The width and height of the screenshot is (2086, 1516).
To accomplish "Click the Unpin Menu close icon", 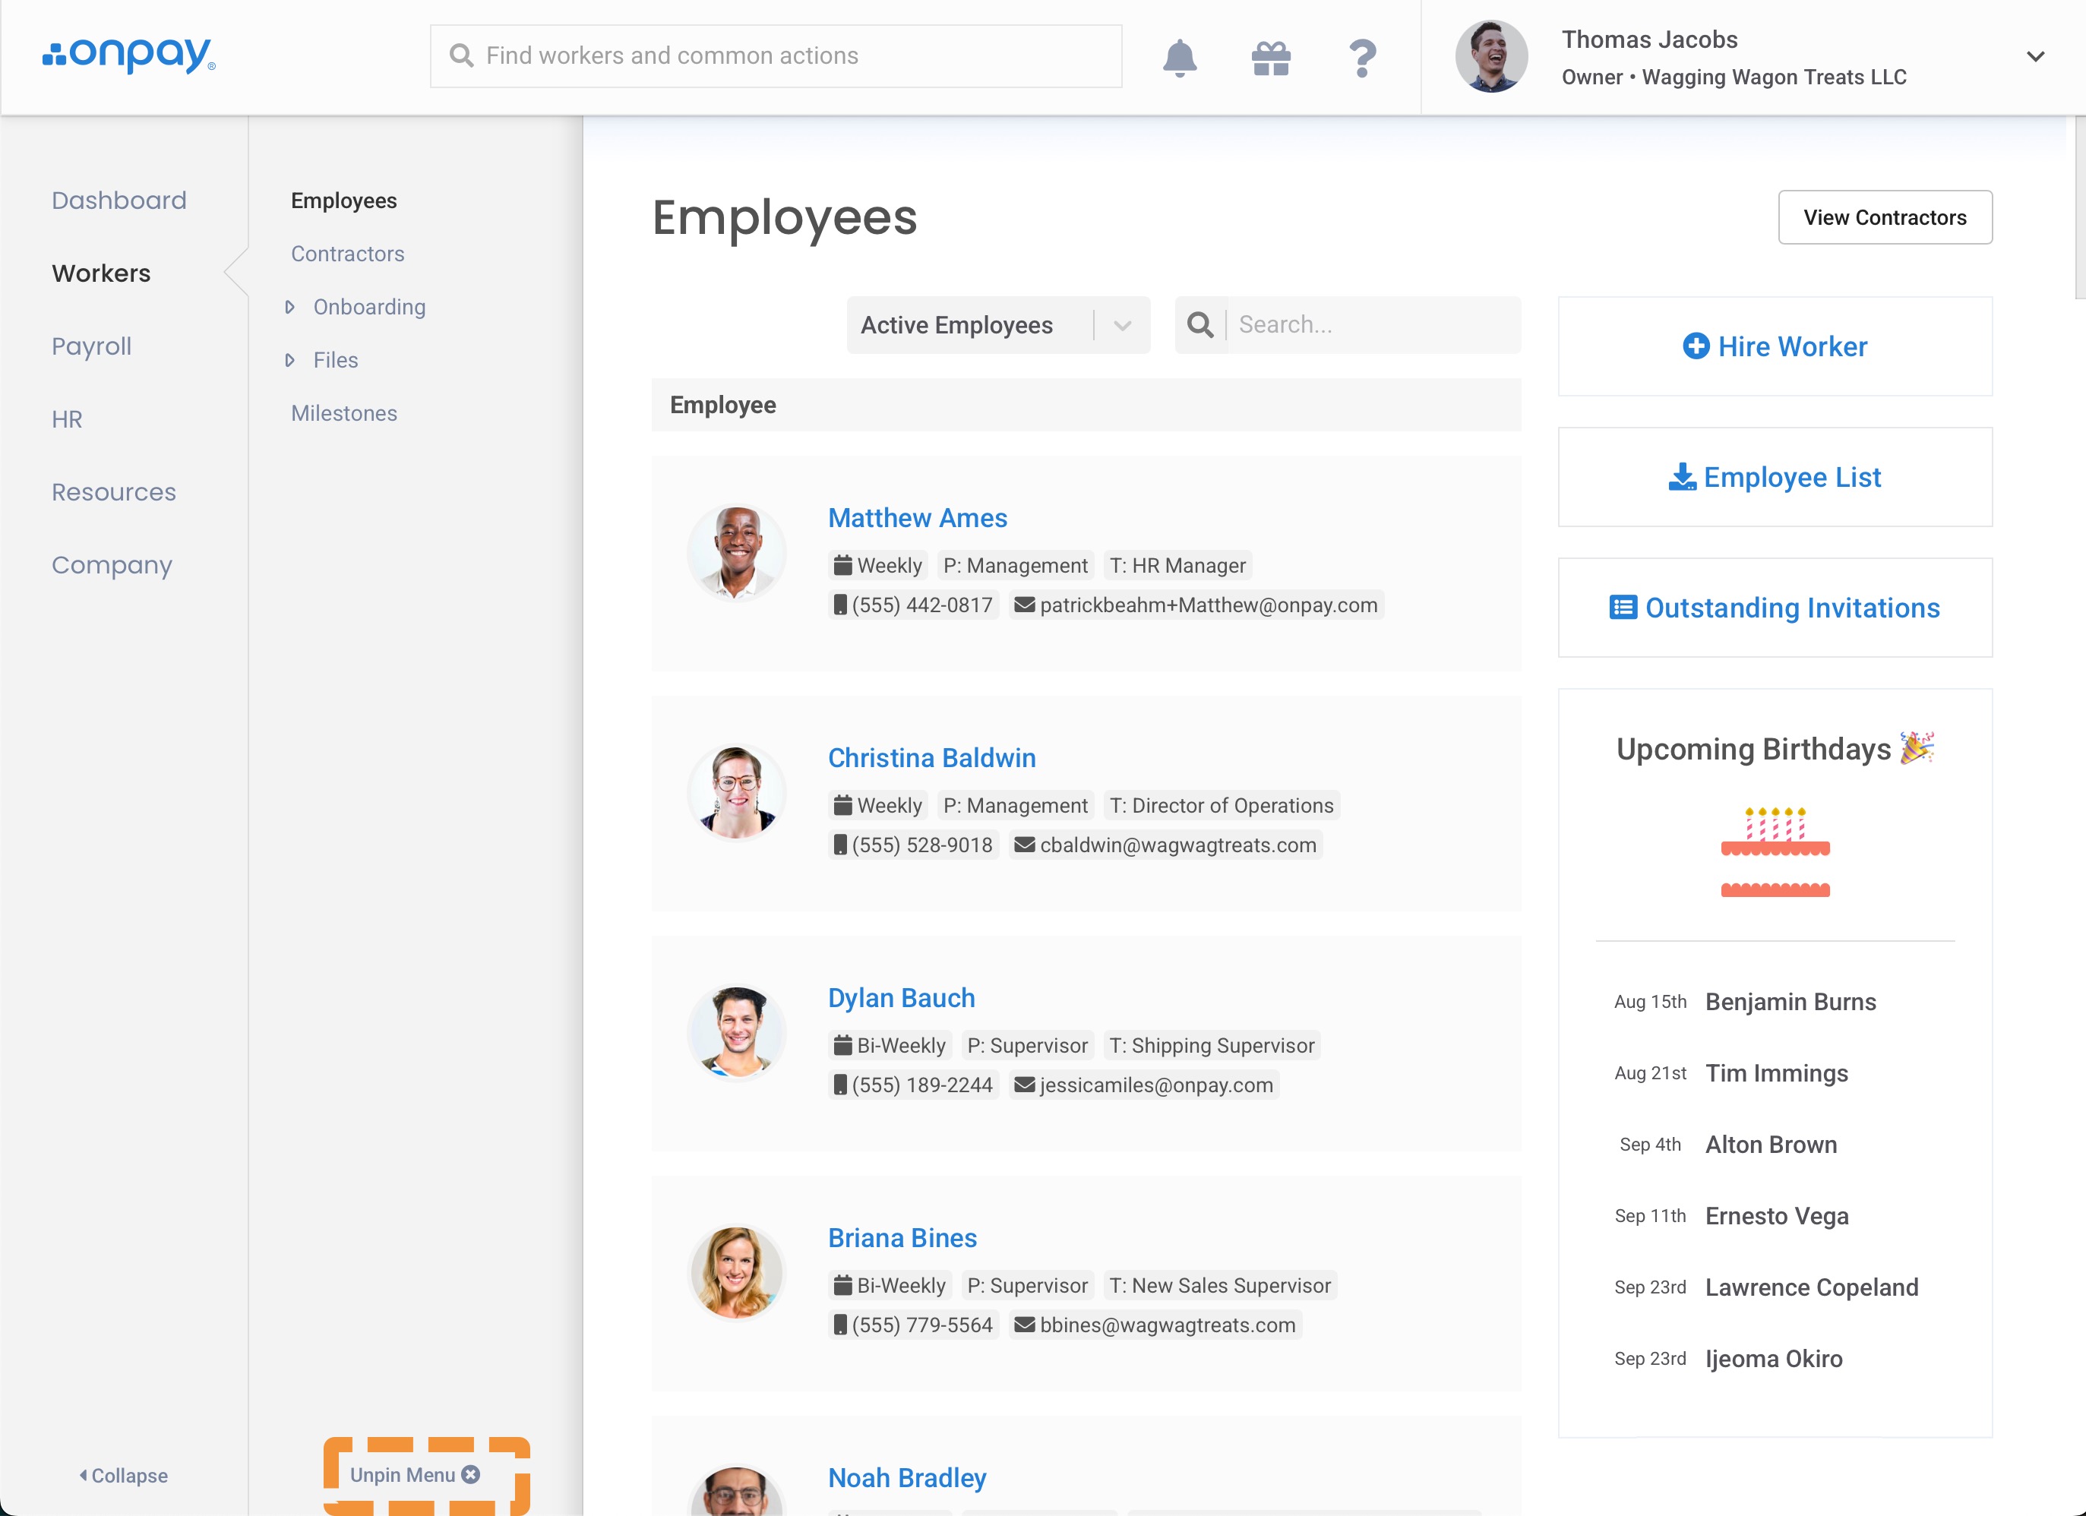I will point(471,1475).
